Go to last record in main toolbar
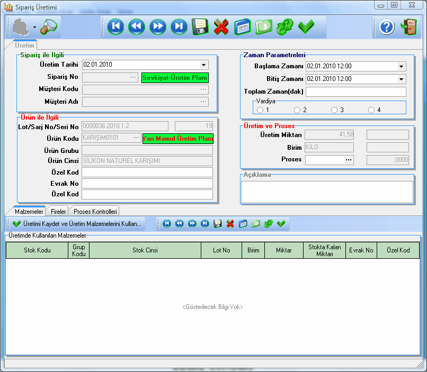Screen dimensions: 427x372 (x=179, y=26)
